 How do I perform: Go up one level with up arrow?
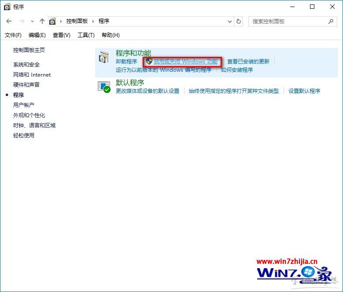point(42,21)
